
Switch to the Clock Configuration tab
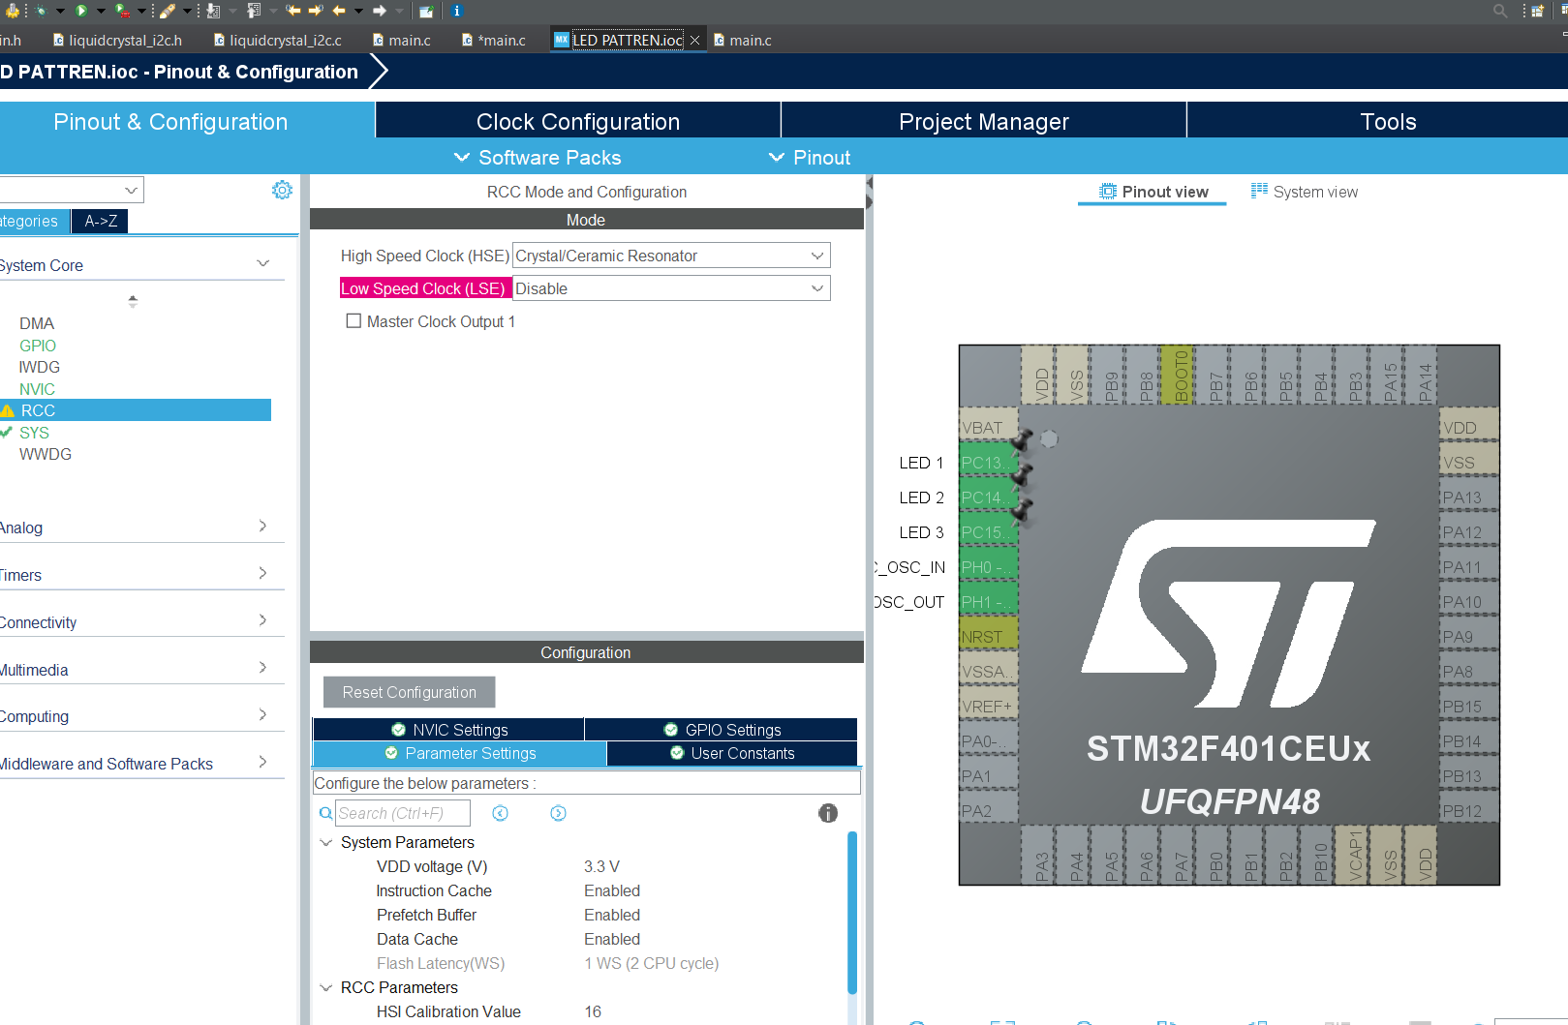click(578, 121)
